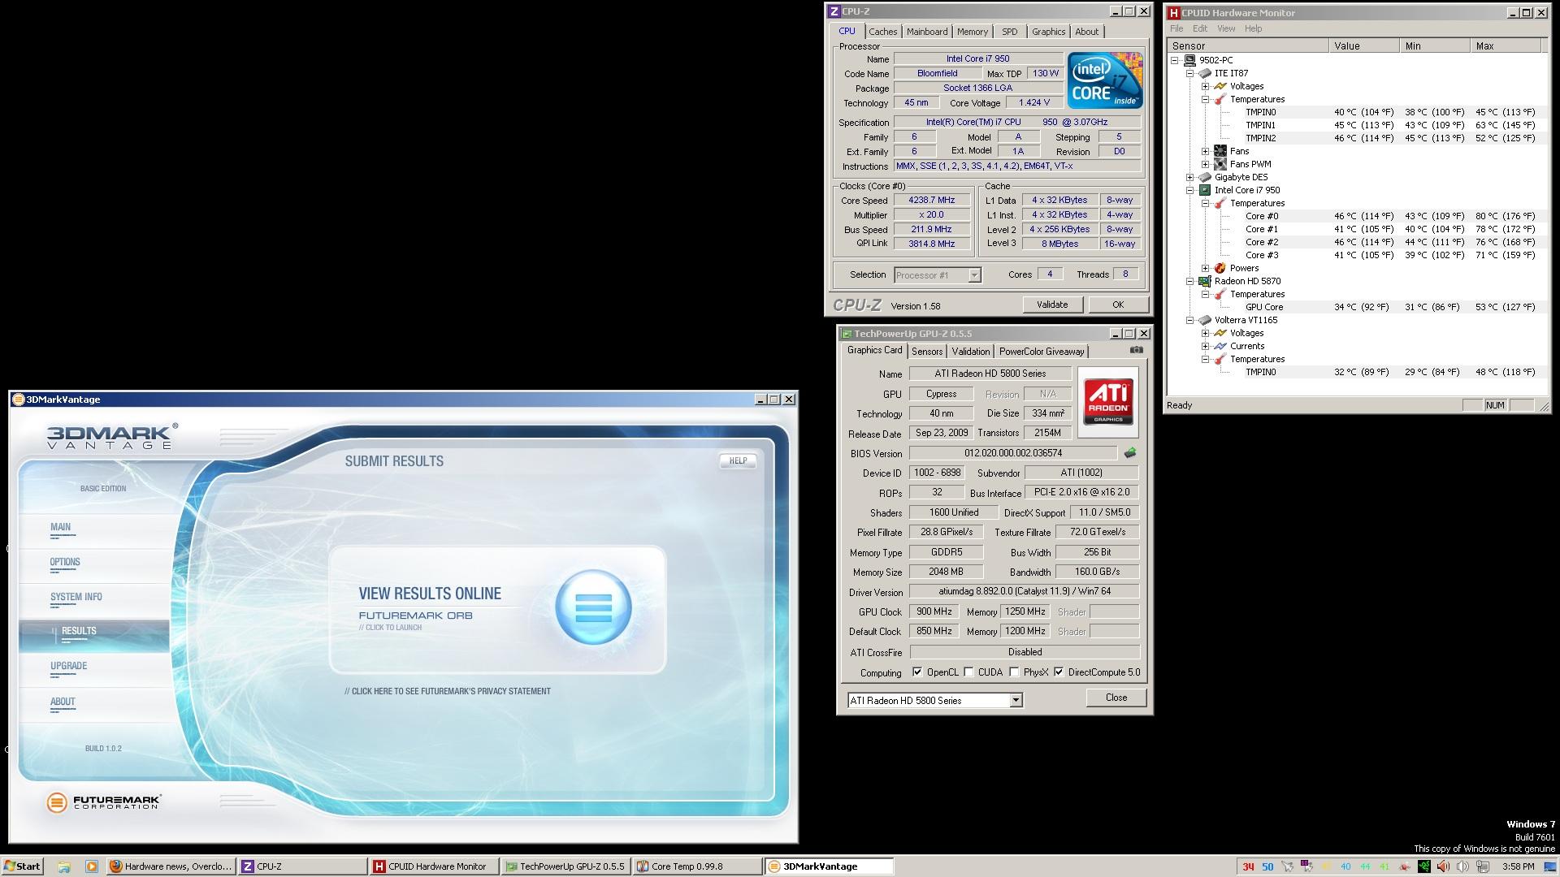Switch to the Mainboard tab in CPU-Z
The height and width of the screenshot is (877, 1560).
pyautogui.click(x=927, y=32)
